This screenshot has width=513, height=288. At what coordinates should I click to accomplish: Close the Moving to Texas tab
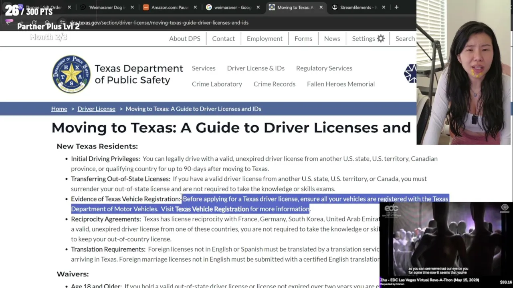pyautogui.click(x=321, y=7)
